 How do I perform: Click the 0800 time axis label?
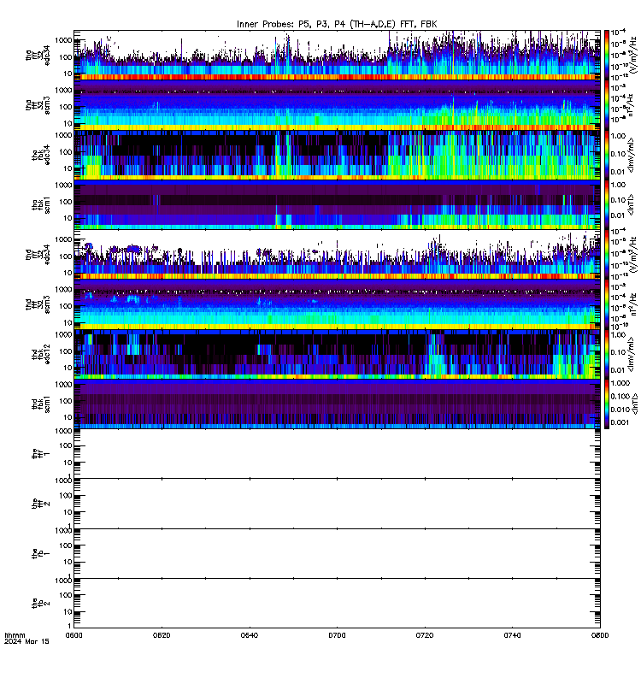(600, 635)
